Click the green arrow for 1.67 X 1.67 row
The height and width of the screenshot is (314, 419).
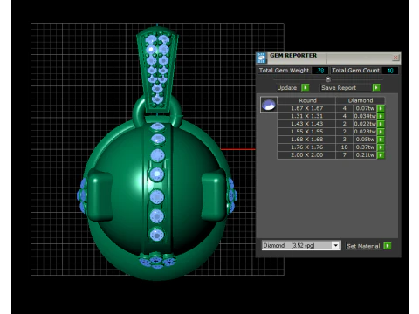pyautogui.click(x=381, y=108)
